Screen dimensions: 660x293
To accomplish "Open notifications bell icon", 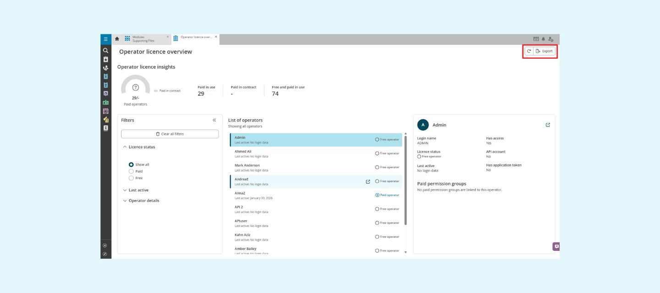I will tap(544, 39).
